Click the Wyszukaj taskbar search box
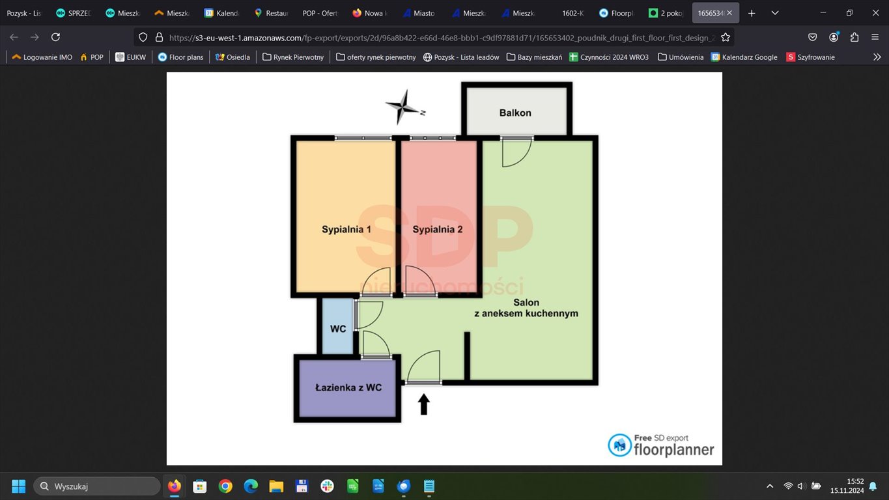The width and height of the screenshot is (889, 500). [96, 486]
